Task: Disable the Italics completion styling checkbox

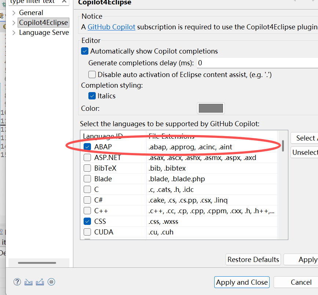Action: pyautogui.click(x=92, y=96)
